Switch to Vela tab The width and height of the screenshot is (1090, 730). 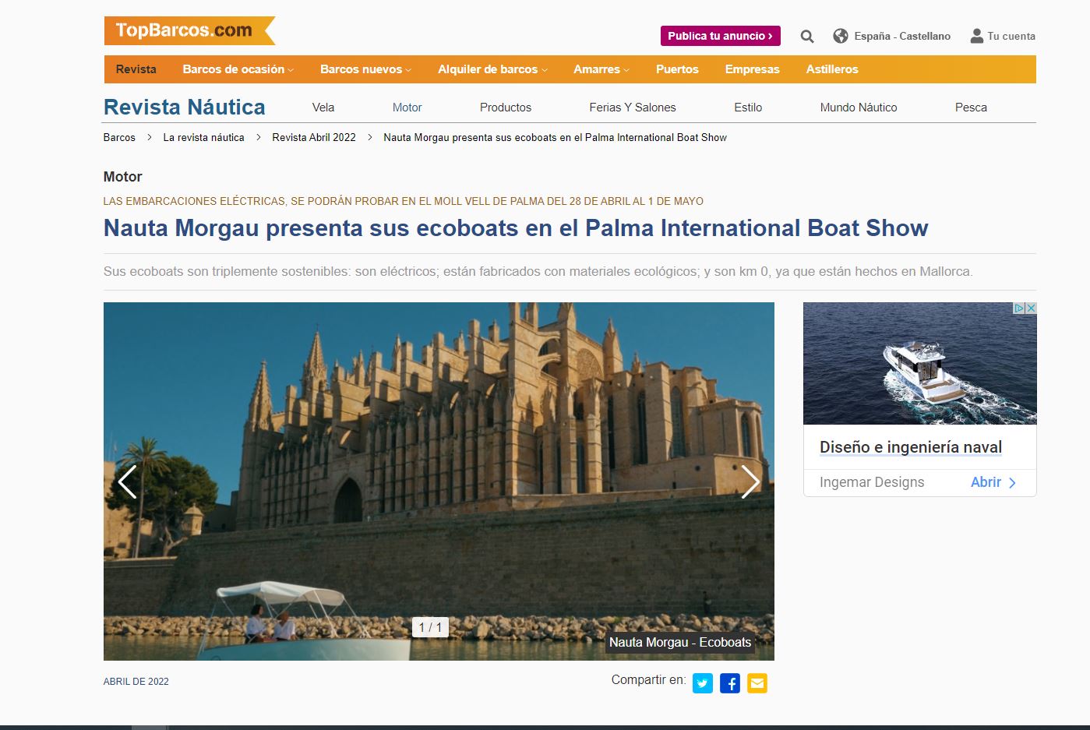323,108
